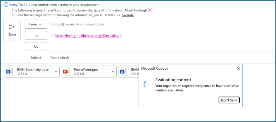The width and height of the screenshot is (276, 122).
Task: Click the third attachment's Word icon
Action: pos(123,72)
